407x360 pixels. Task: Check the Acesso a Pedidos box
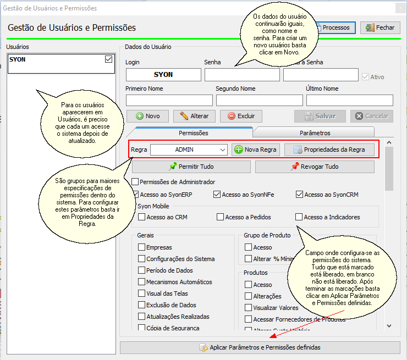click(x=221, y=217)
